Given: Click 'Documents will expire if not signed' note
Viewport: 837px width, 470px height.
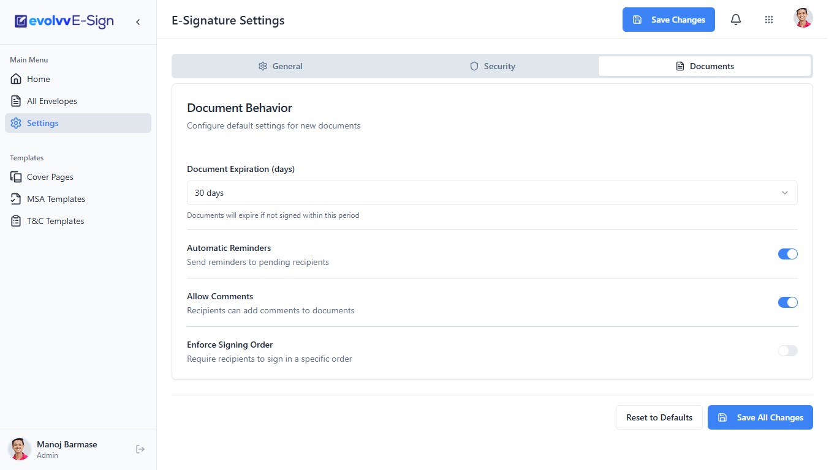Looking at the screenshot, I should pyautogui.click(x=273, y=215).
